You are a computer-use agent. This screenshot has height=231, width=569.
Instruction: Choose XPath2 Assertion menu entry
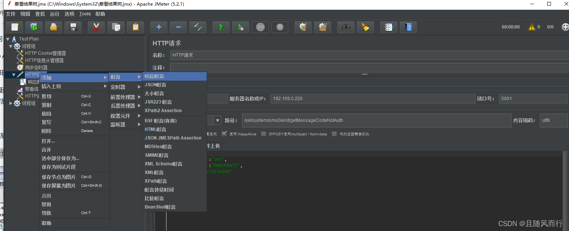tap(175, 111)
